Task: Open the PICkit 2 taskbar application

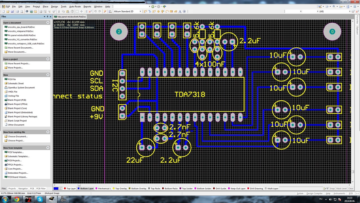Action: 28,199
